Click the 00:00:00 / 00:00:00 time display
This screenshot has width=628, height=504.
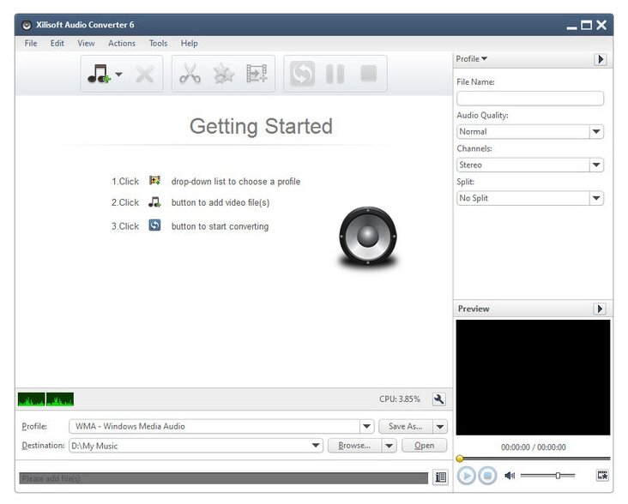pyautogui.click(x=533, y=447)
